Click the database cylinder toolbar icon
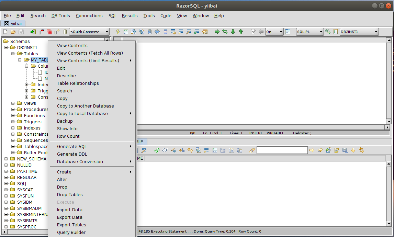 point(65,32)
